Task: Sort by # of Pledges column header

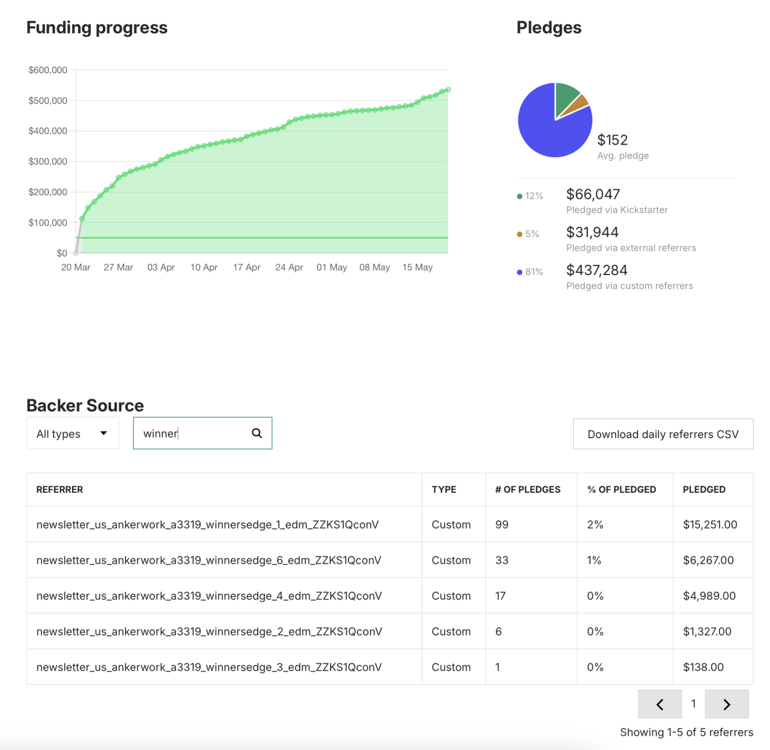Action: tap(527, 489)
